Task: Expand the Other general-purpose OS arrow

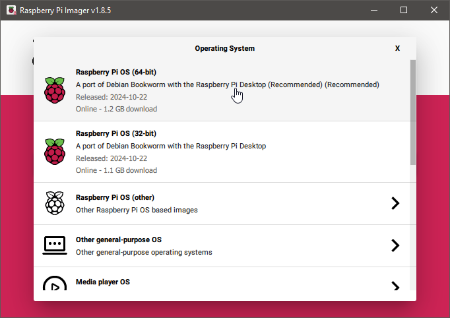Action: pyautogui.click(x=395, y=245)
